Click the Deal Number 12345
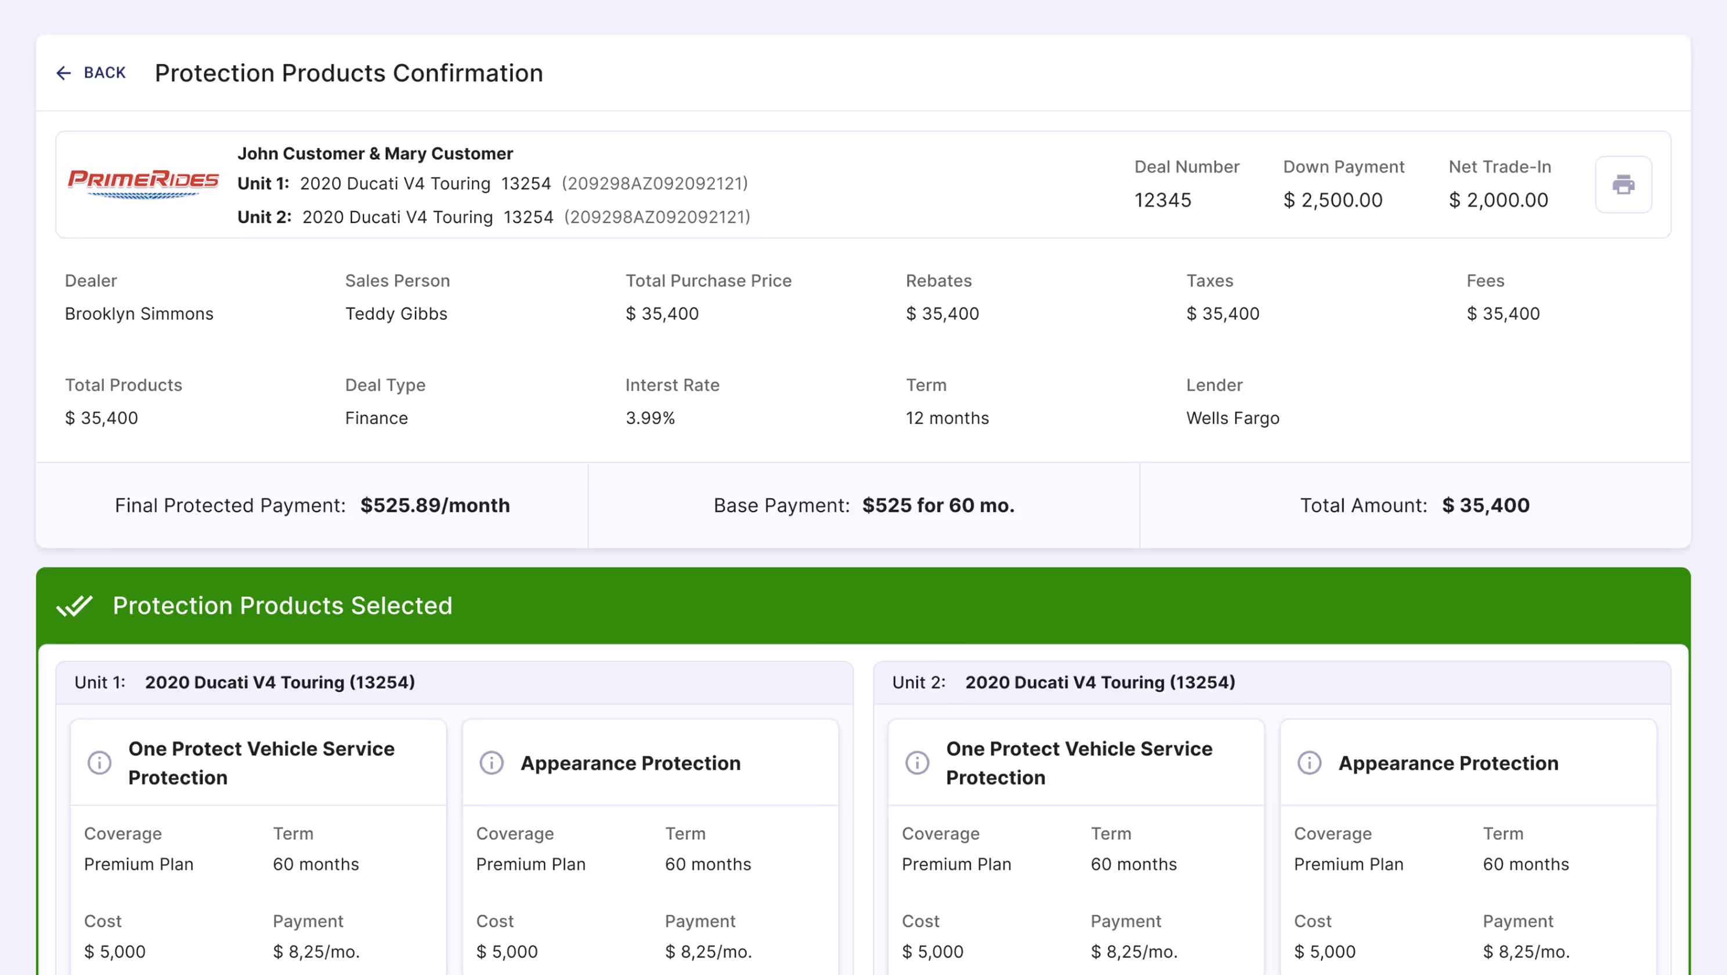The image size is (1727, 975). [1162, 200]
